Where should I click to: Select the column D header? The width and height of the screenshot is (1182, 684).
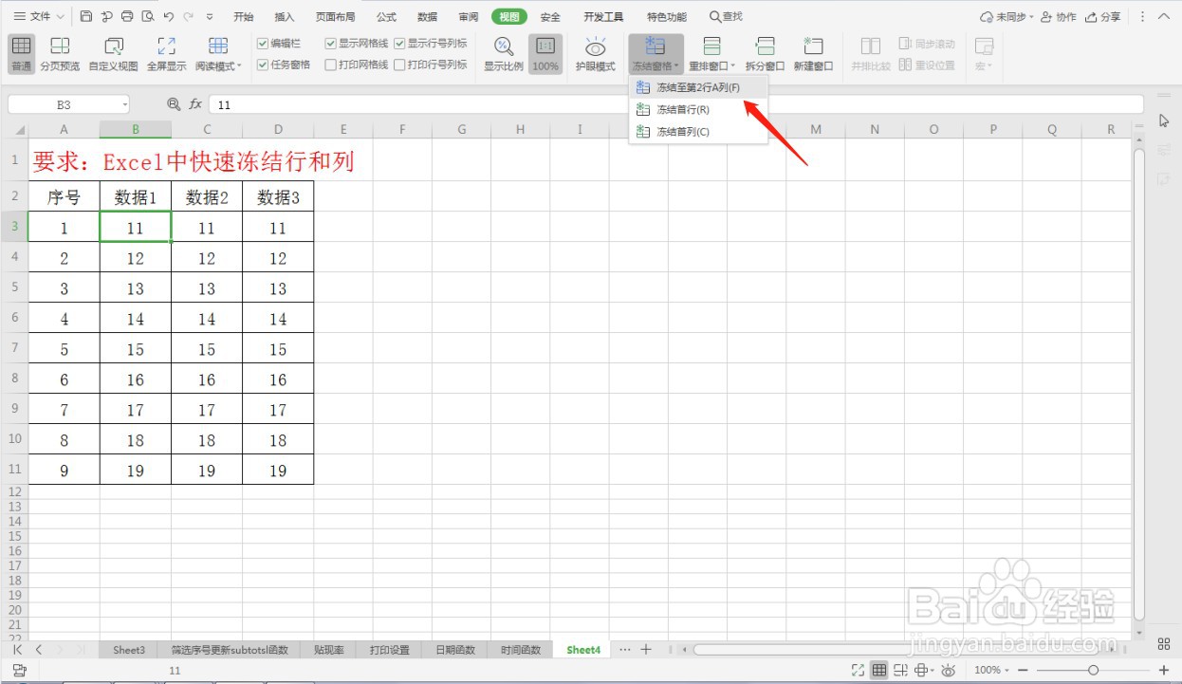(278, 130)
